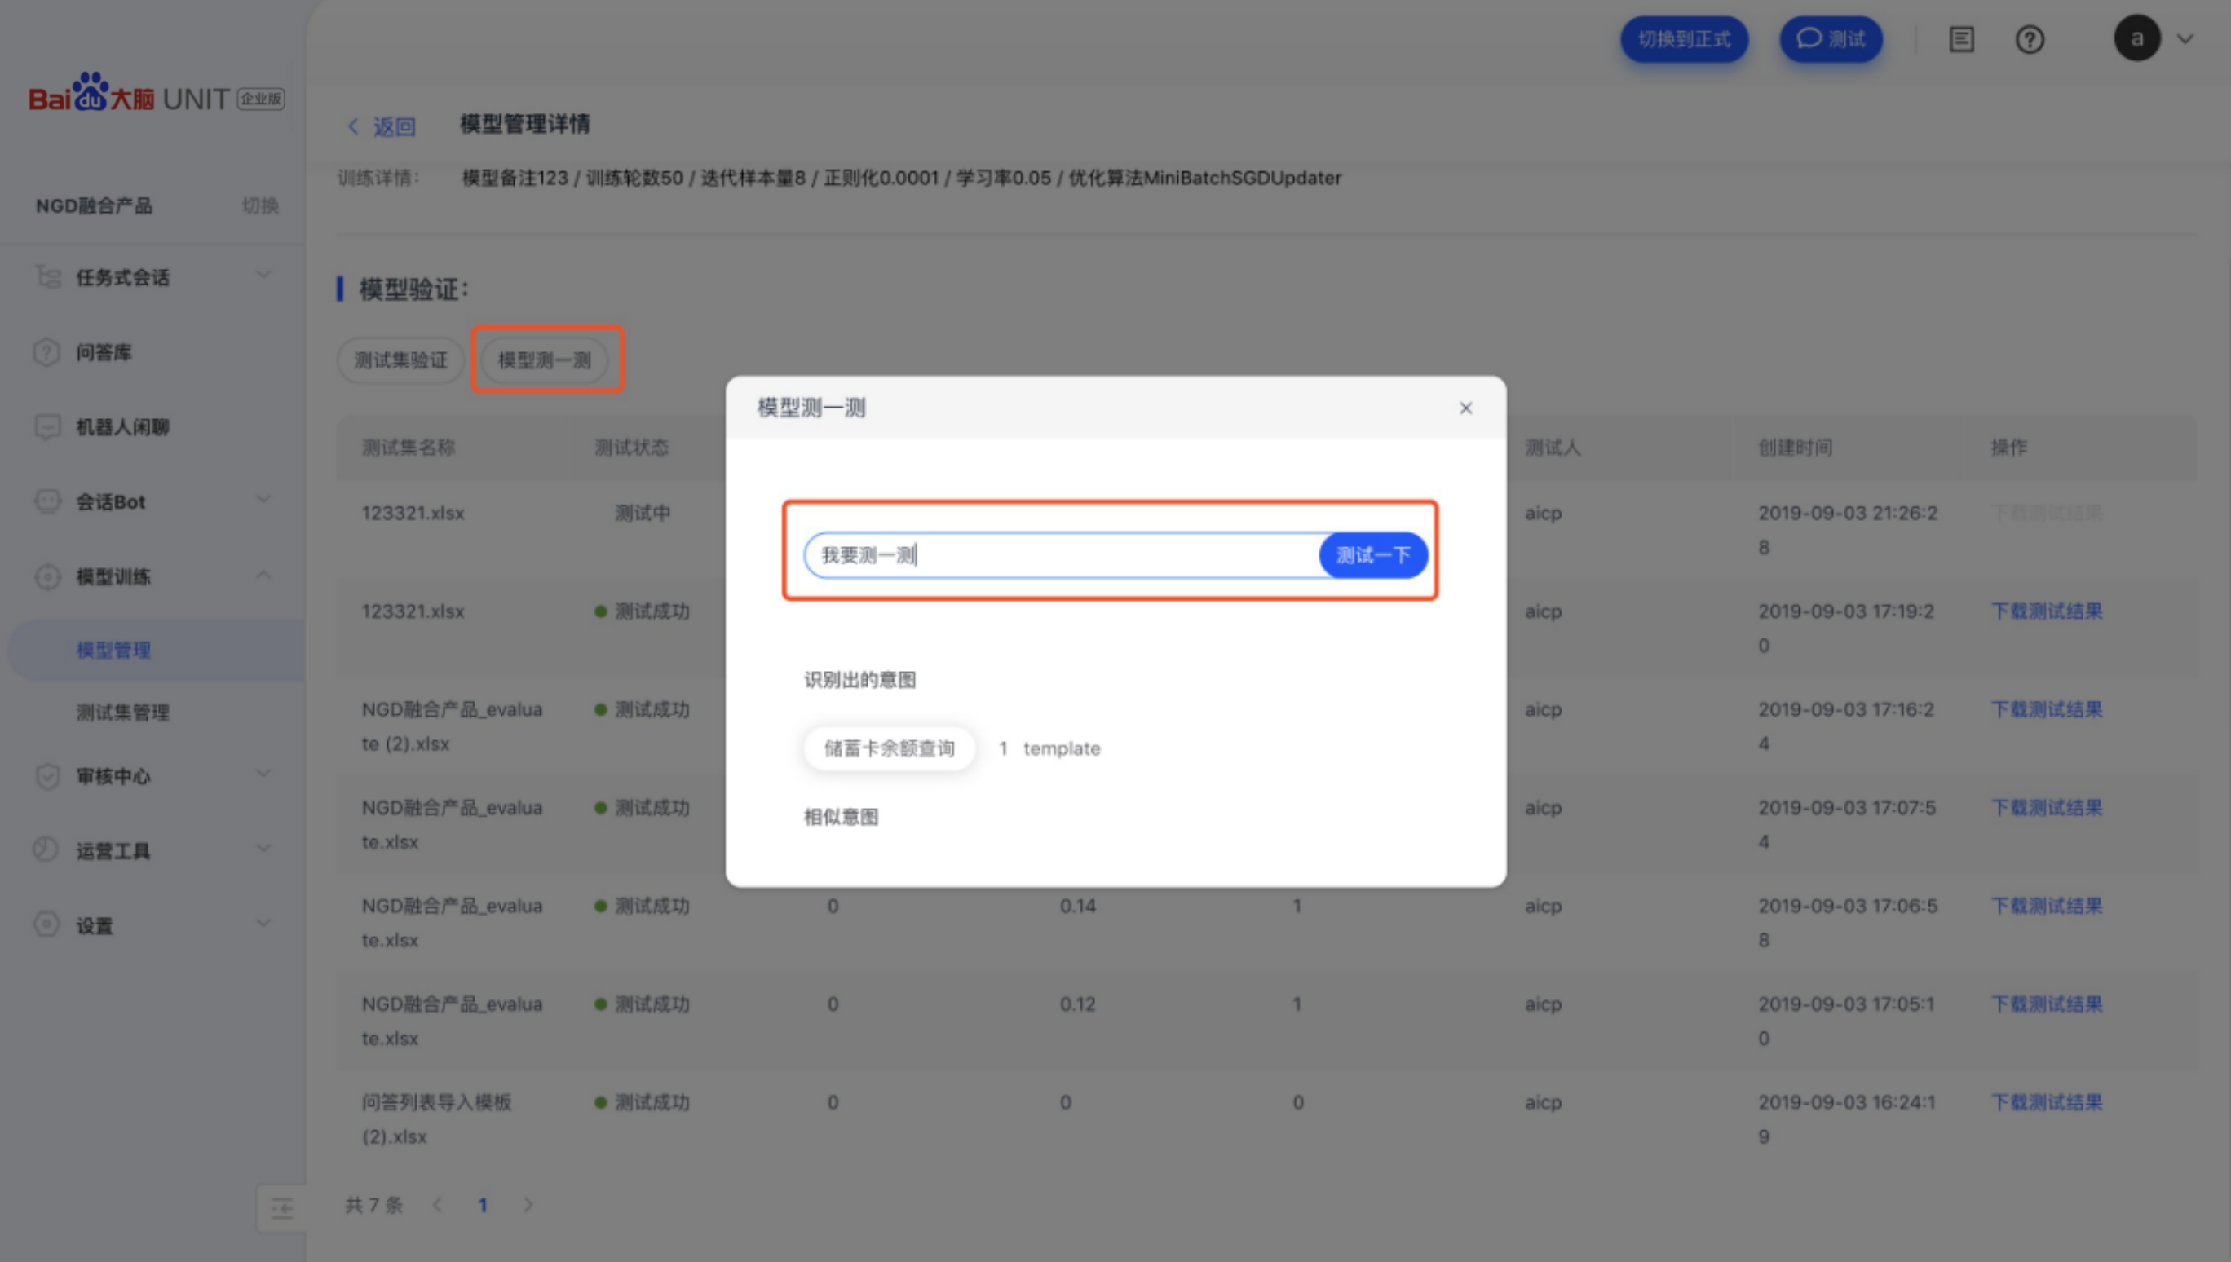Download results for the 17:06:58 test
The image size is (2231, 1262).
2047,906
